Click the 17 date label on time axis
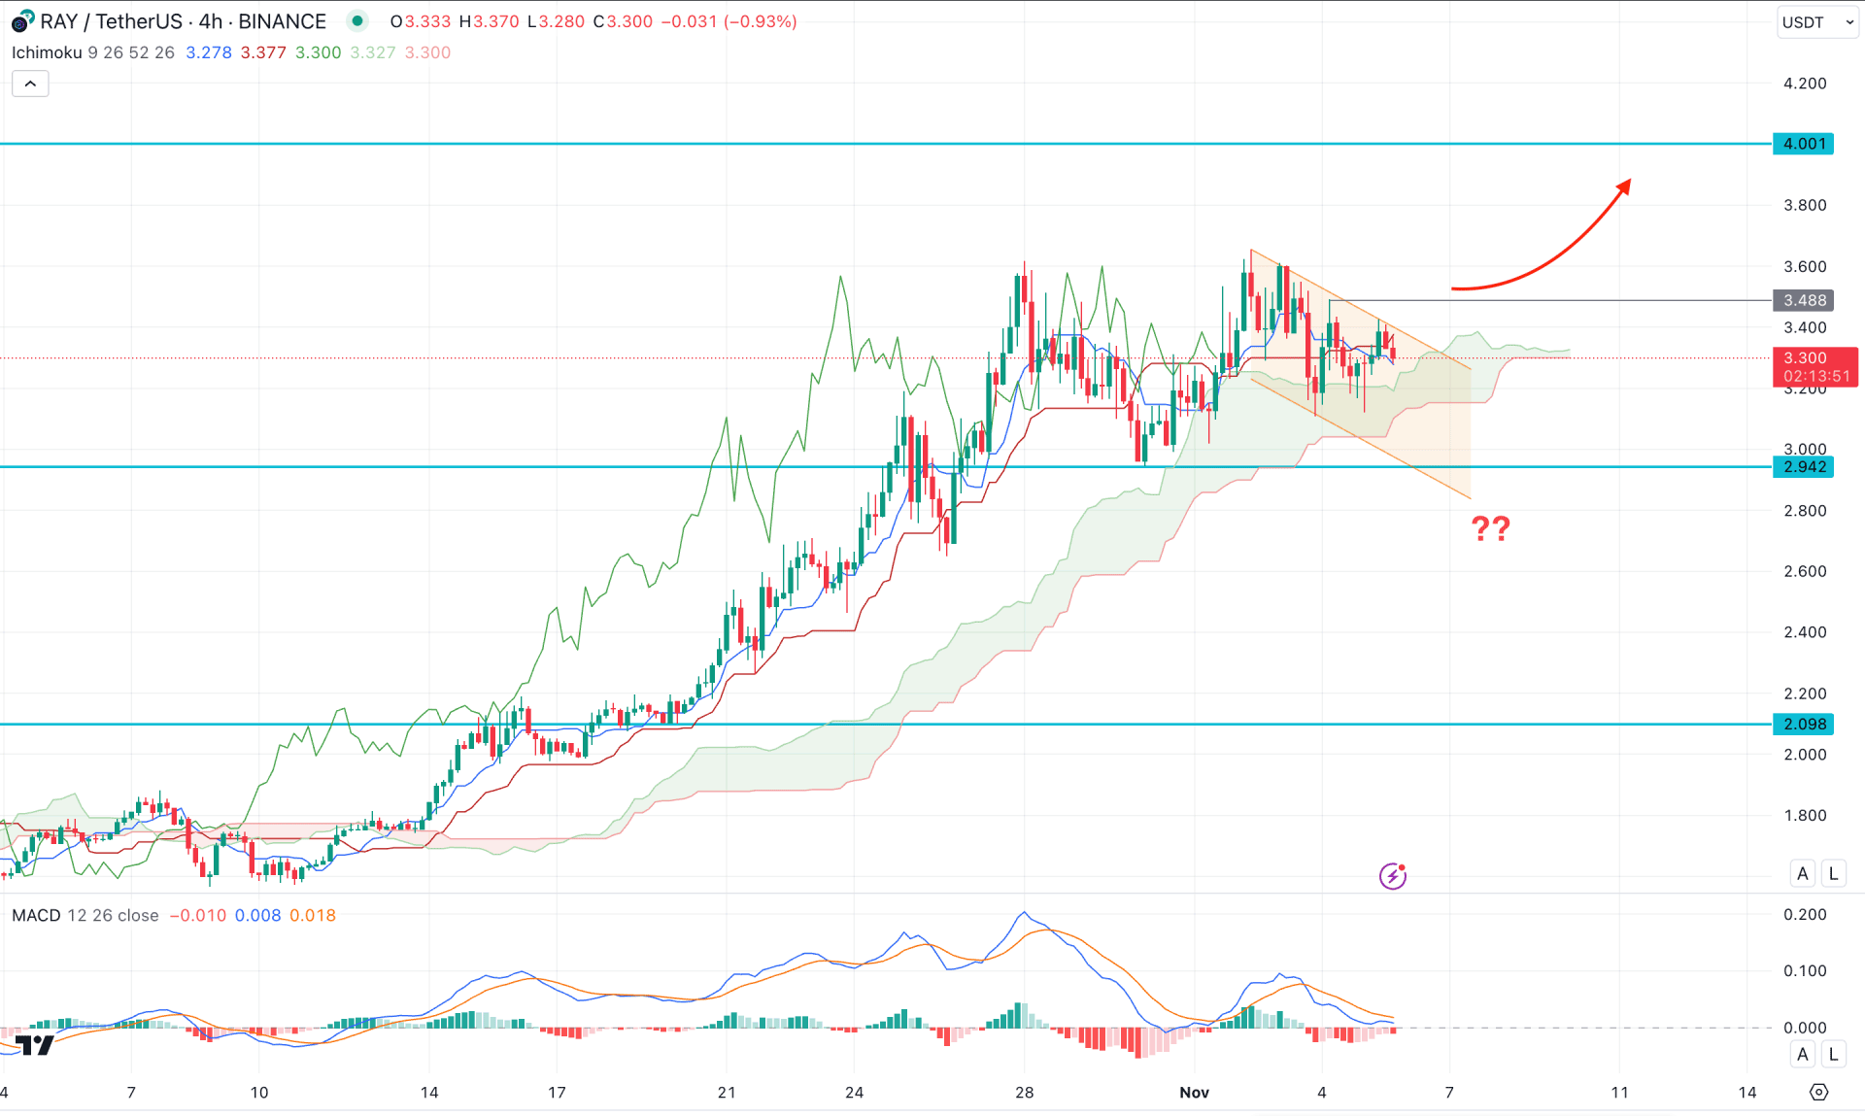This screenshot has height=1116, width=1865. [557, 1093]
